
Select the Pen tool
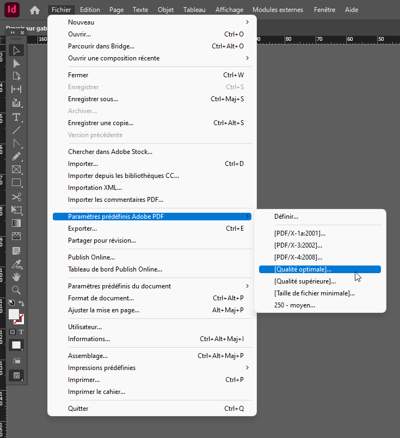pyautogui.click(x=16, y=143)
